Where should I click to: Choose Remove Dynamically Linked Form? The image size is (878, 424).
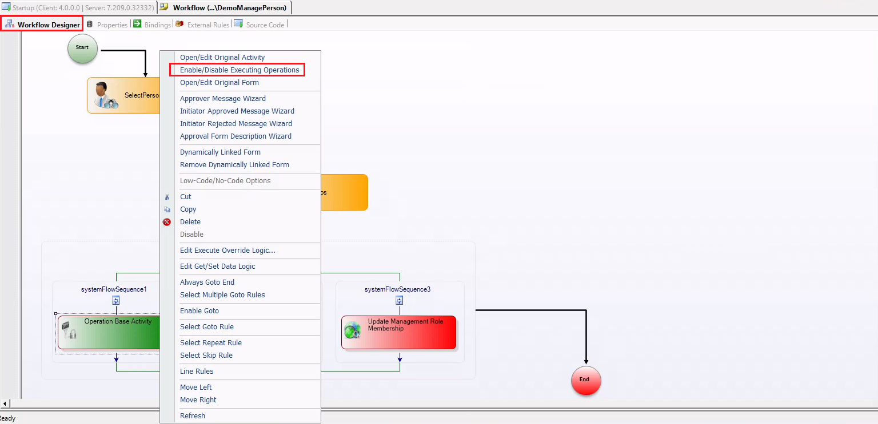click(x=234, y=165)
